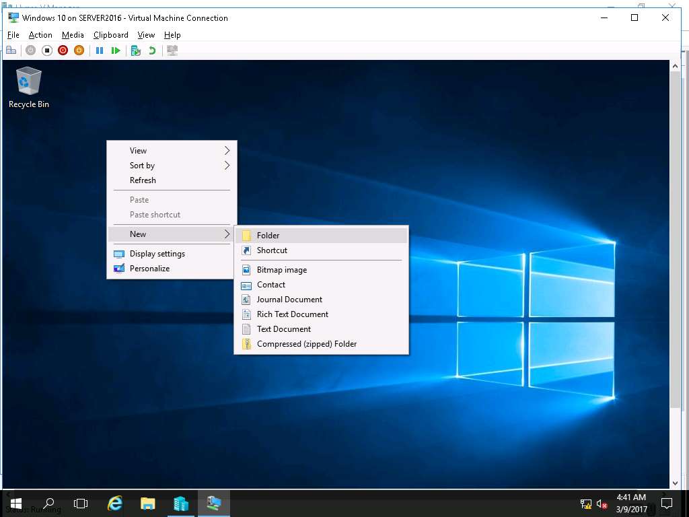The width and height of the screenshot is (689, 517).
Task: Choose Refresh from the context menu
Action: point(172,180)
